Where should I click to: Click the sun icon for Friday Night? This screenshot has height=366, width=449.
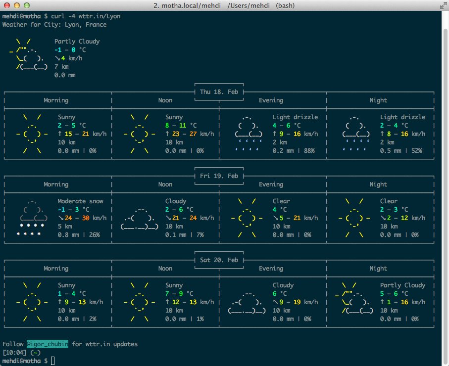tap(354, 218)
